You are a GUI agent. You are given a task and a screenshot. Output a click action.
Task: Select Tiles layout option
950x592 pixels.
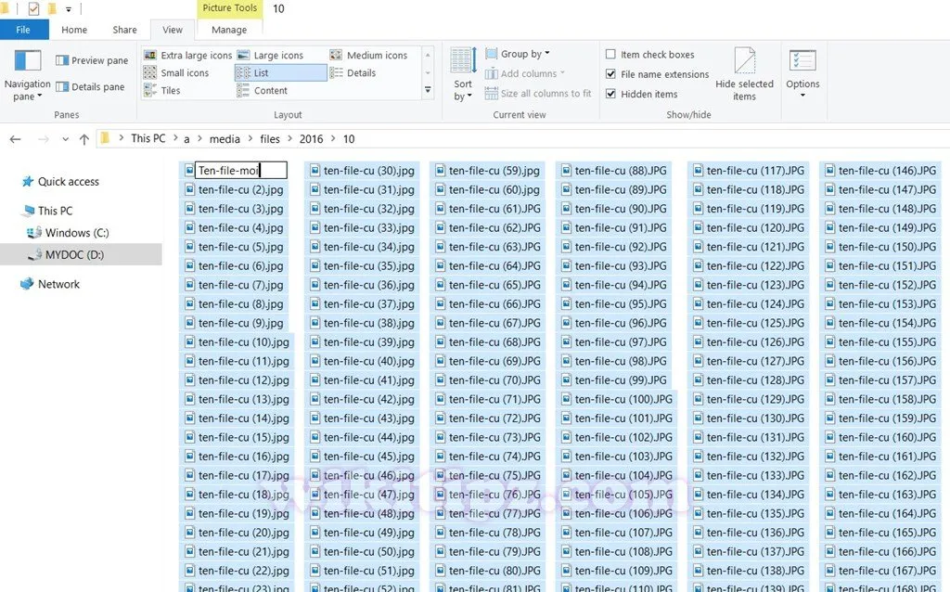pyautogui.click(x=162, y=90)
